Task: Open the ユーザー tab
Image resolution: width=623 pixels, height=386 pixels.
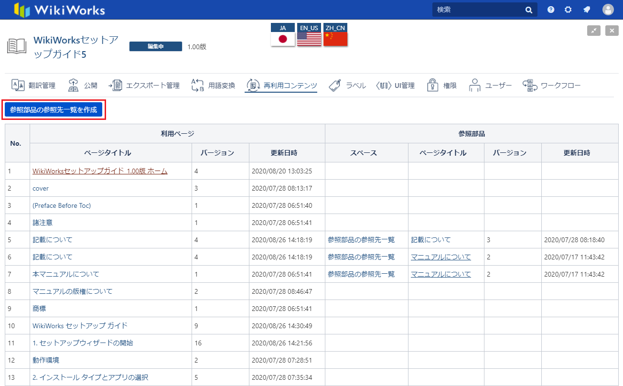Action: 490,86
